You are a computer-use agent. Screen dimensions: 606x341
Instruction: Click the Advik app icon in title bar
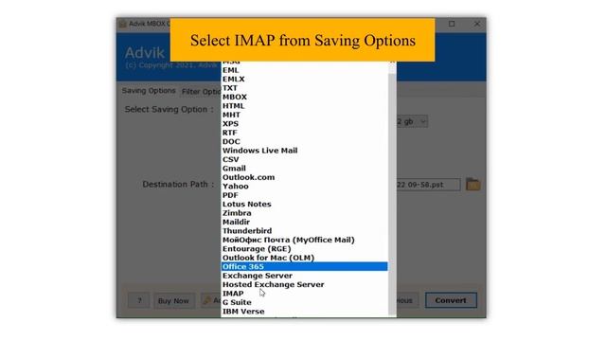coord(123,24)
